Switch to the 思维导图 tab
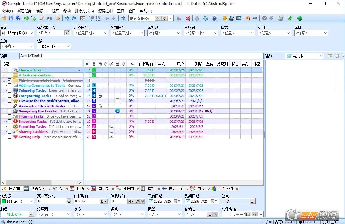345x224 pixels. tap(176, 189)
